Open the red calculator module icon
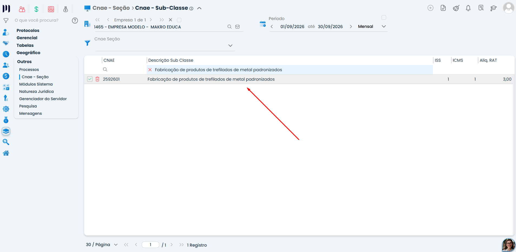This screenshot has height=252, width=516. click(x=51, y=9)
